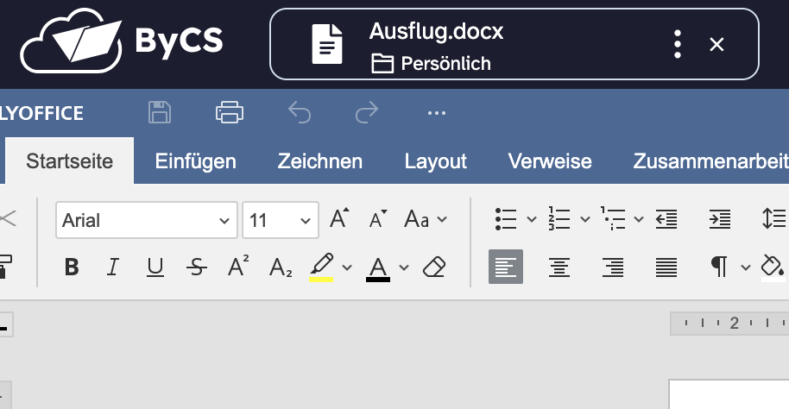
Task: Click the clear formatting eraser icon
Action: point(434,267)
